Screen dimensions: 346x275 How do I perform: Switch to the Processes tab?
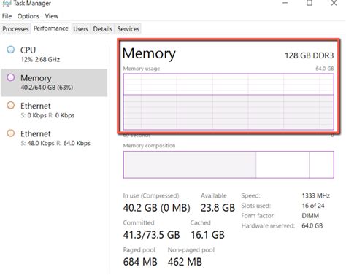15,29
